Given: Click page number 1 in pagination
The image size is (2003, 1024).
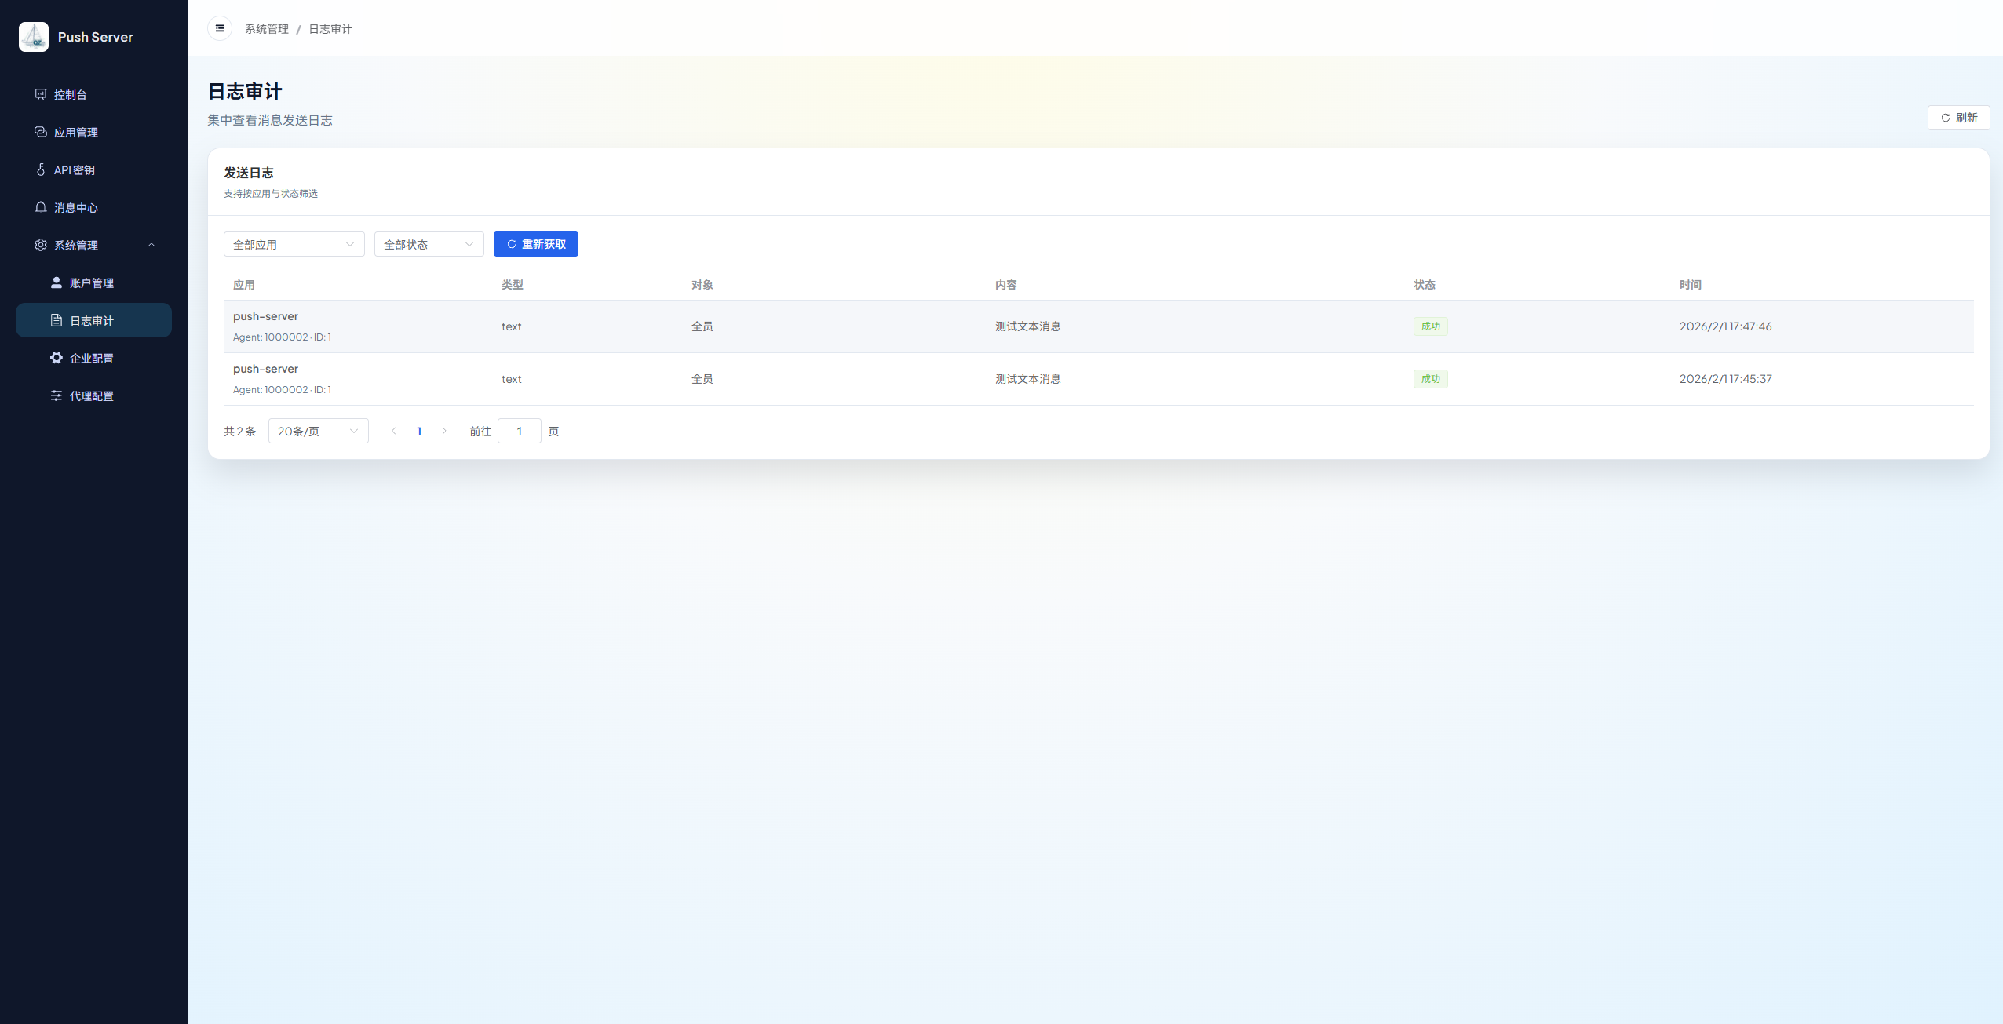Looking at the screenshot, I should [x=419, y=431].
